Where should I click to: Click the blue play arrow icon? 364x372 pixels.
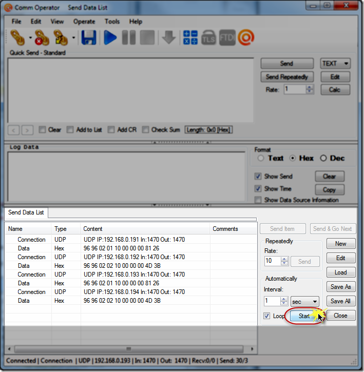(110, 37)
